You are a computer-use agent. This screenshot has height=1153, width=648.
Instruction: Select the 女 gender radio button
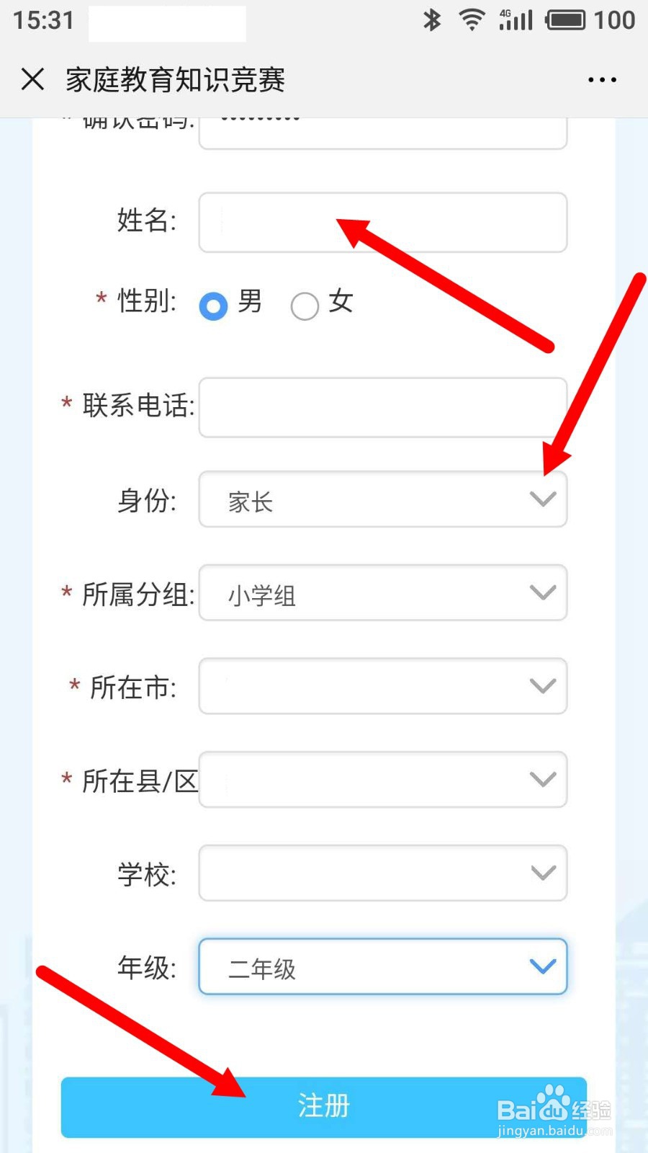tap(305, 306)
